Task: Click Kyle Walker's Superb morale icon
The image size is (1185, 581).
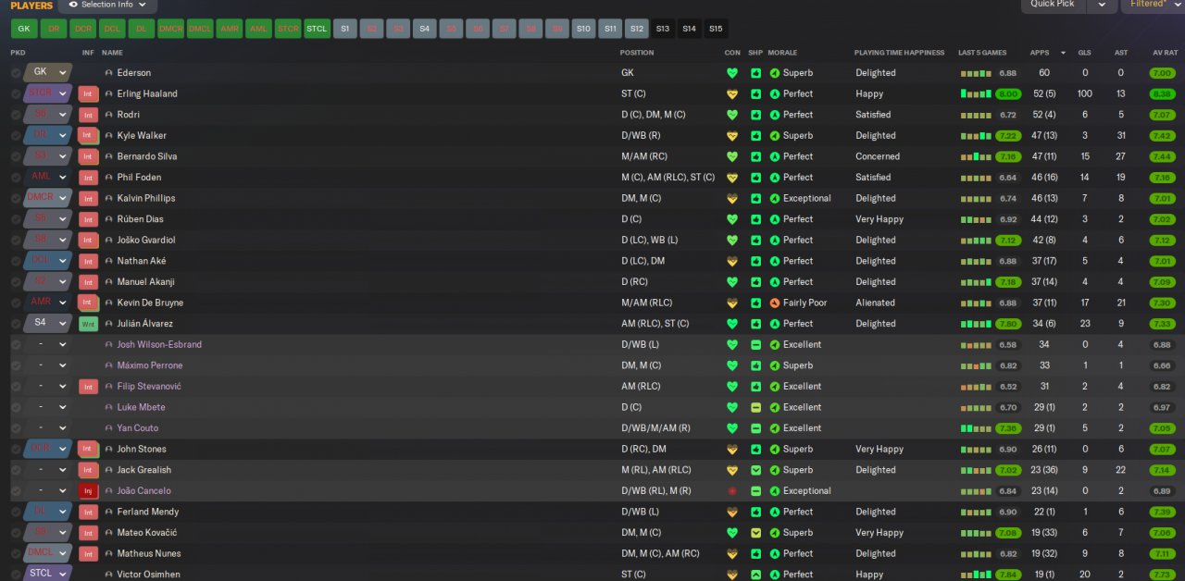Action: 775,136
